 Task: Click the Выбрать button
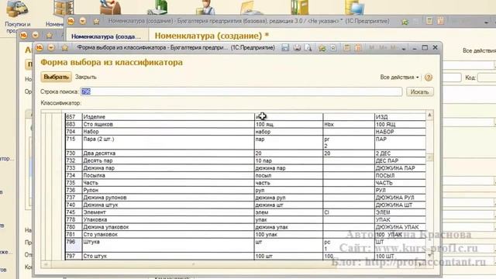[56, 77]
